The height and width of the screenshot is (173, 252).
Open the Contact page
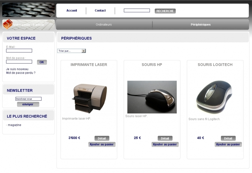pos(100,11)
